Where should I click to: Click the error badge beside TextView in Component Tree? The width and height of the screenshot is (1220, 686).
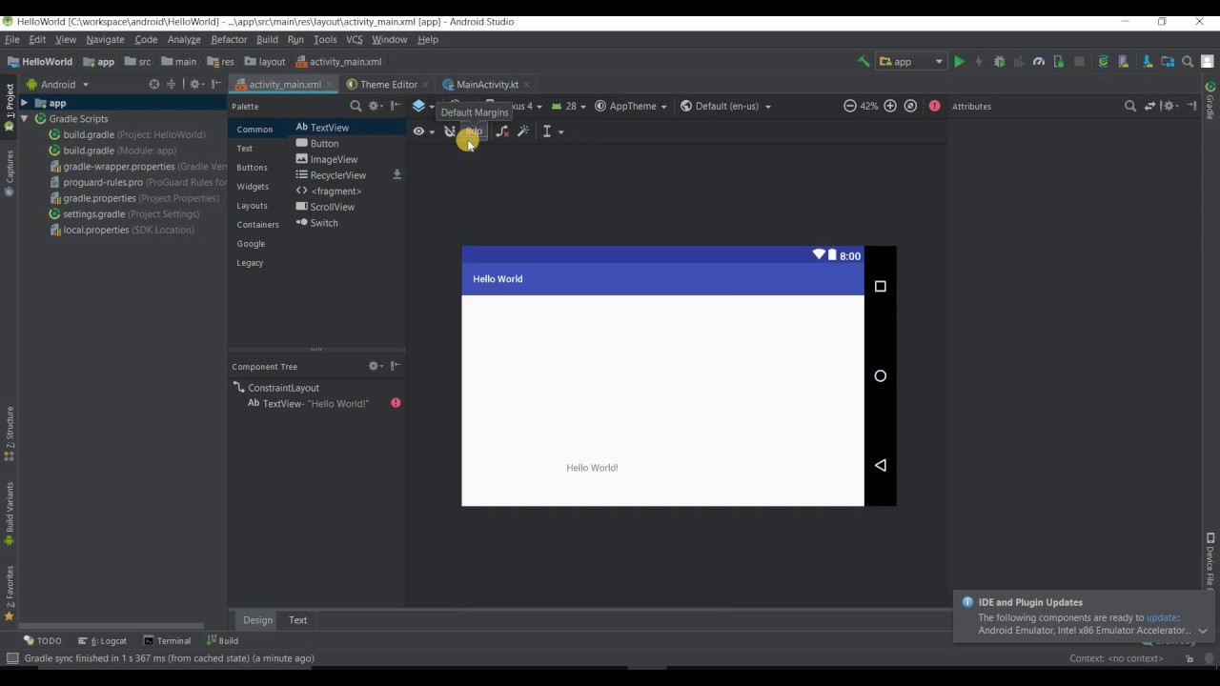click(x=396, y=403)
